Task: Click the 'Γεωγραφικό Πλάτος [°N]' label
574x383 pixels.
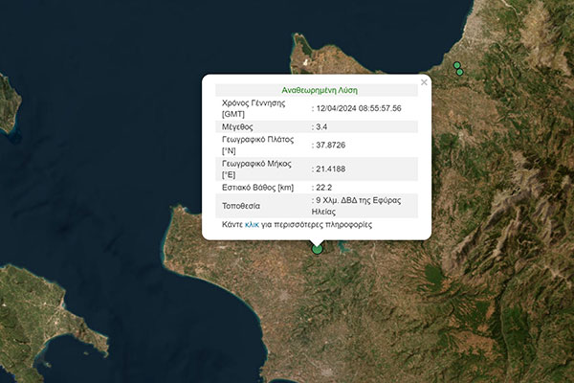Action: coord(256,145)
